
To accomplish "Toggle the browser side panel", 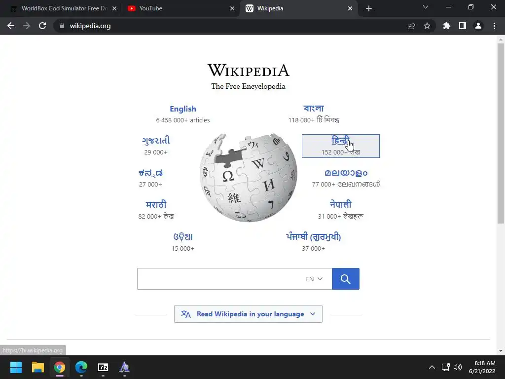I will pyautogui.click(x=463, y=26).
